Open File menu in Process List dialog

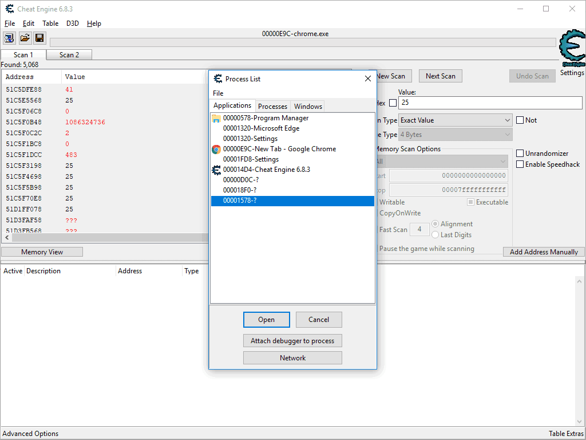tap(218, 93)
